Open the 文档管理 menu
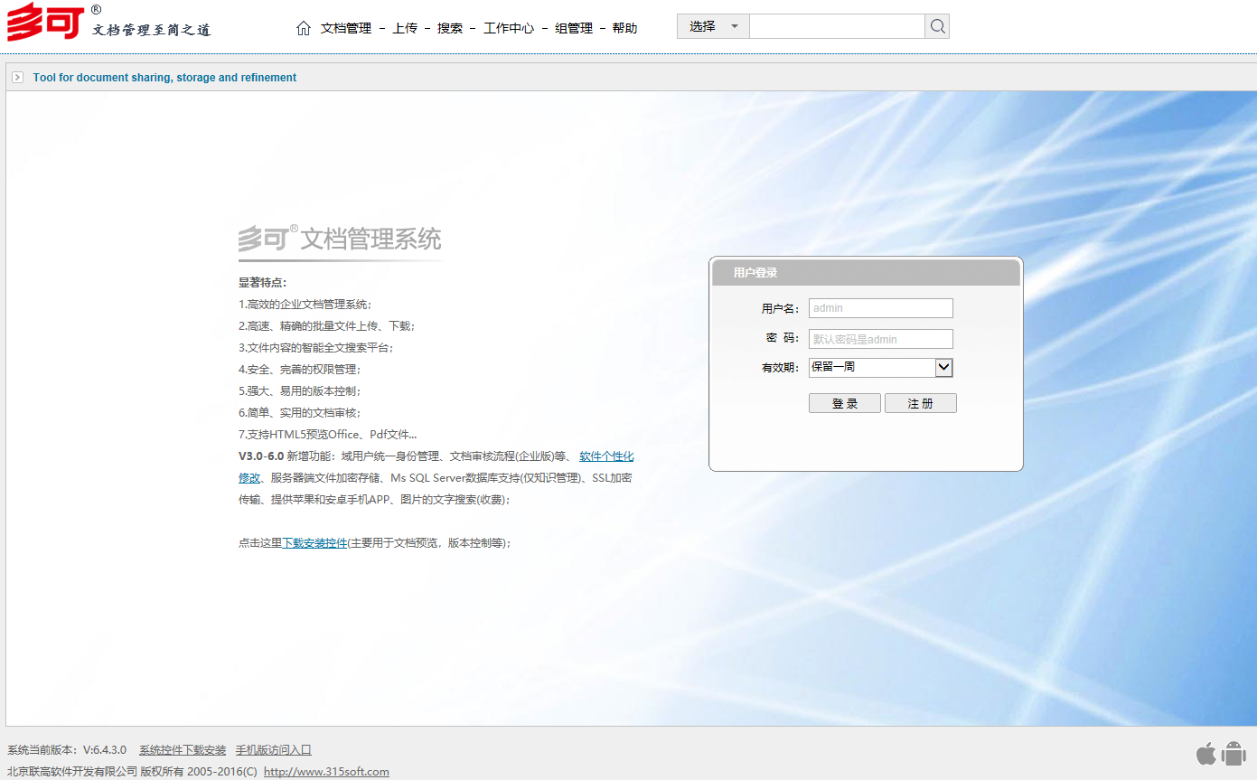The width and height of the screenshot is (1257, 780). coord(346,28)
